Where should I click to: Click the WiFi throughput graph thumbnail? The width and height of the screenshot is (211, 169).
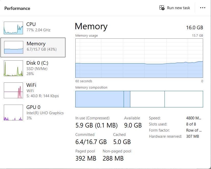[13, 90]
